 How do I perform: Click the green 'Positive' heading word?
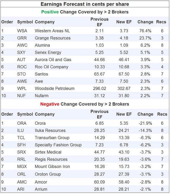(x=50, y=12)
